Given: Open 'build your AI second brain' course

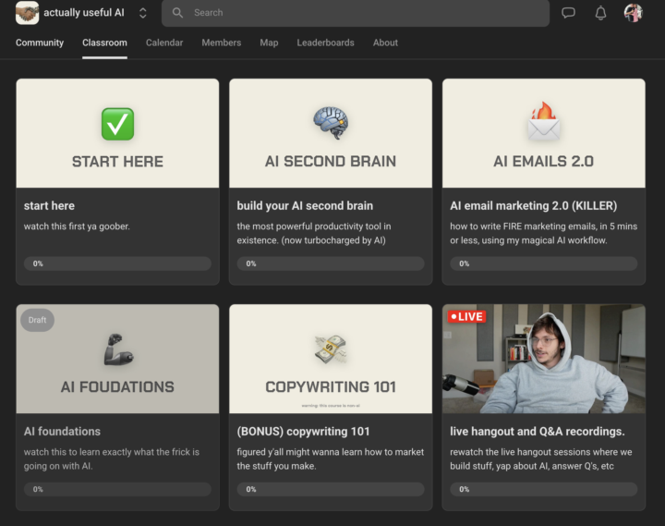Looking at the screenshot, I should (x=305, y=206).
